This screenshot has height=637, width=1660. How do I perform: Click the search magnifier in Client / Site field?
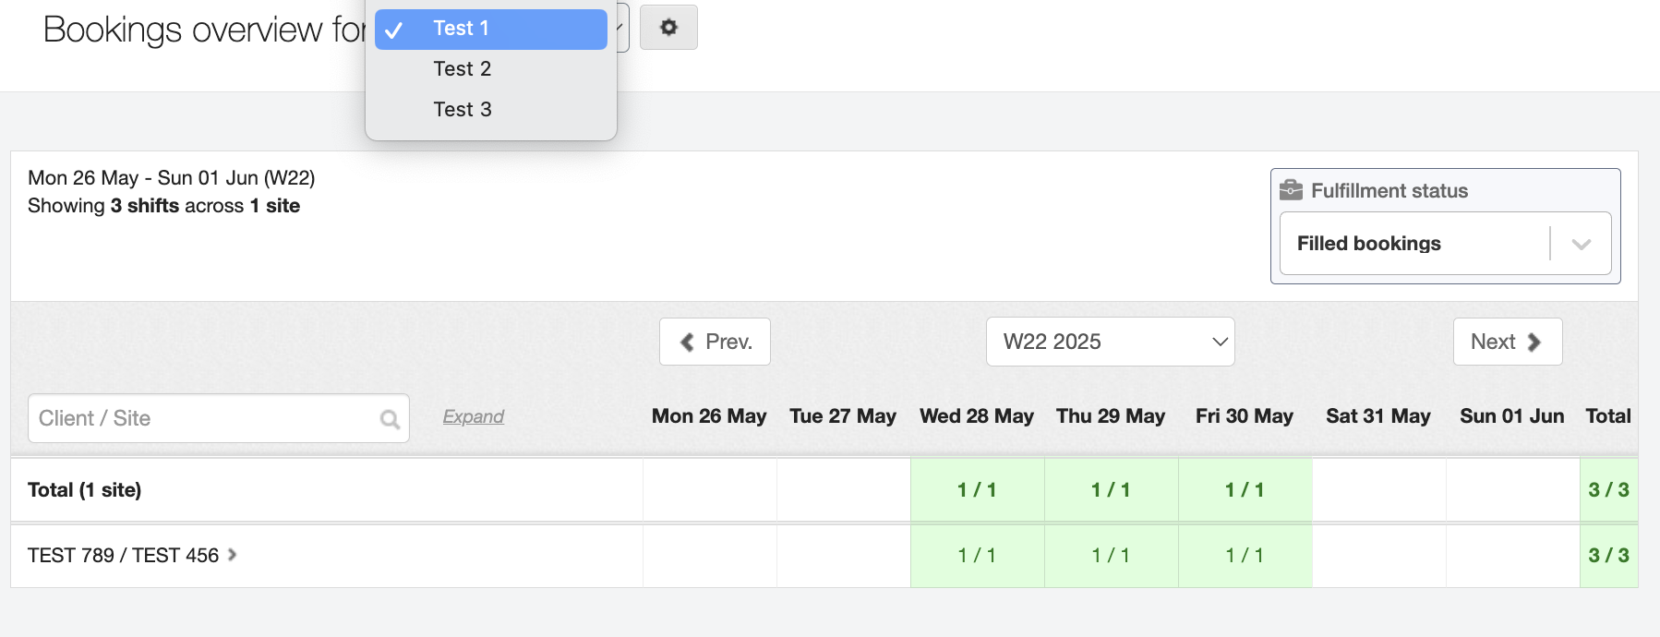tap(390, 419)
